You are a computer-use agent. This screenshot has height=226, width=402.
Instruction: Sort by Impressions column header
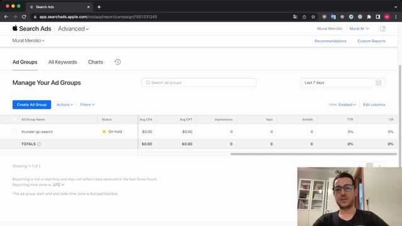pos(224,119)
